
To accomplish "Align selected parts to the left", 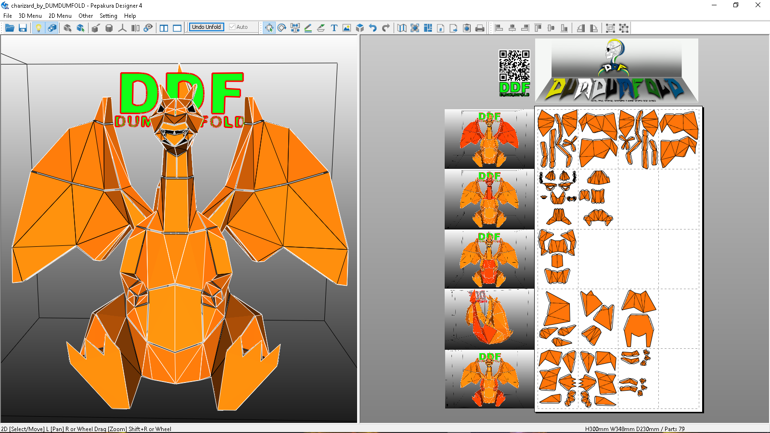I will tap(499, 28).
